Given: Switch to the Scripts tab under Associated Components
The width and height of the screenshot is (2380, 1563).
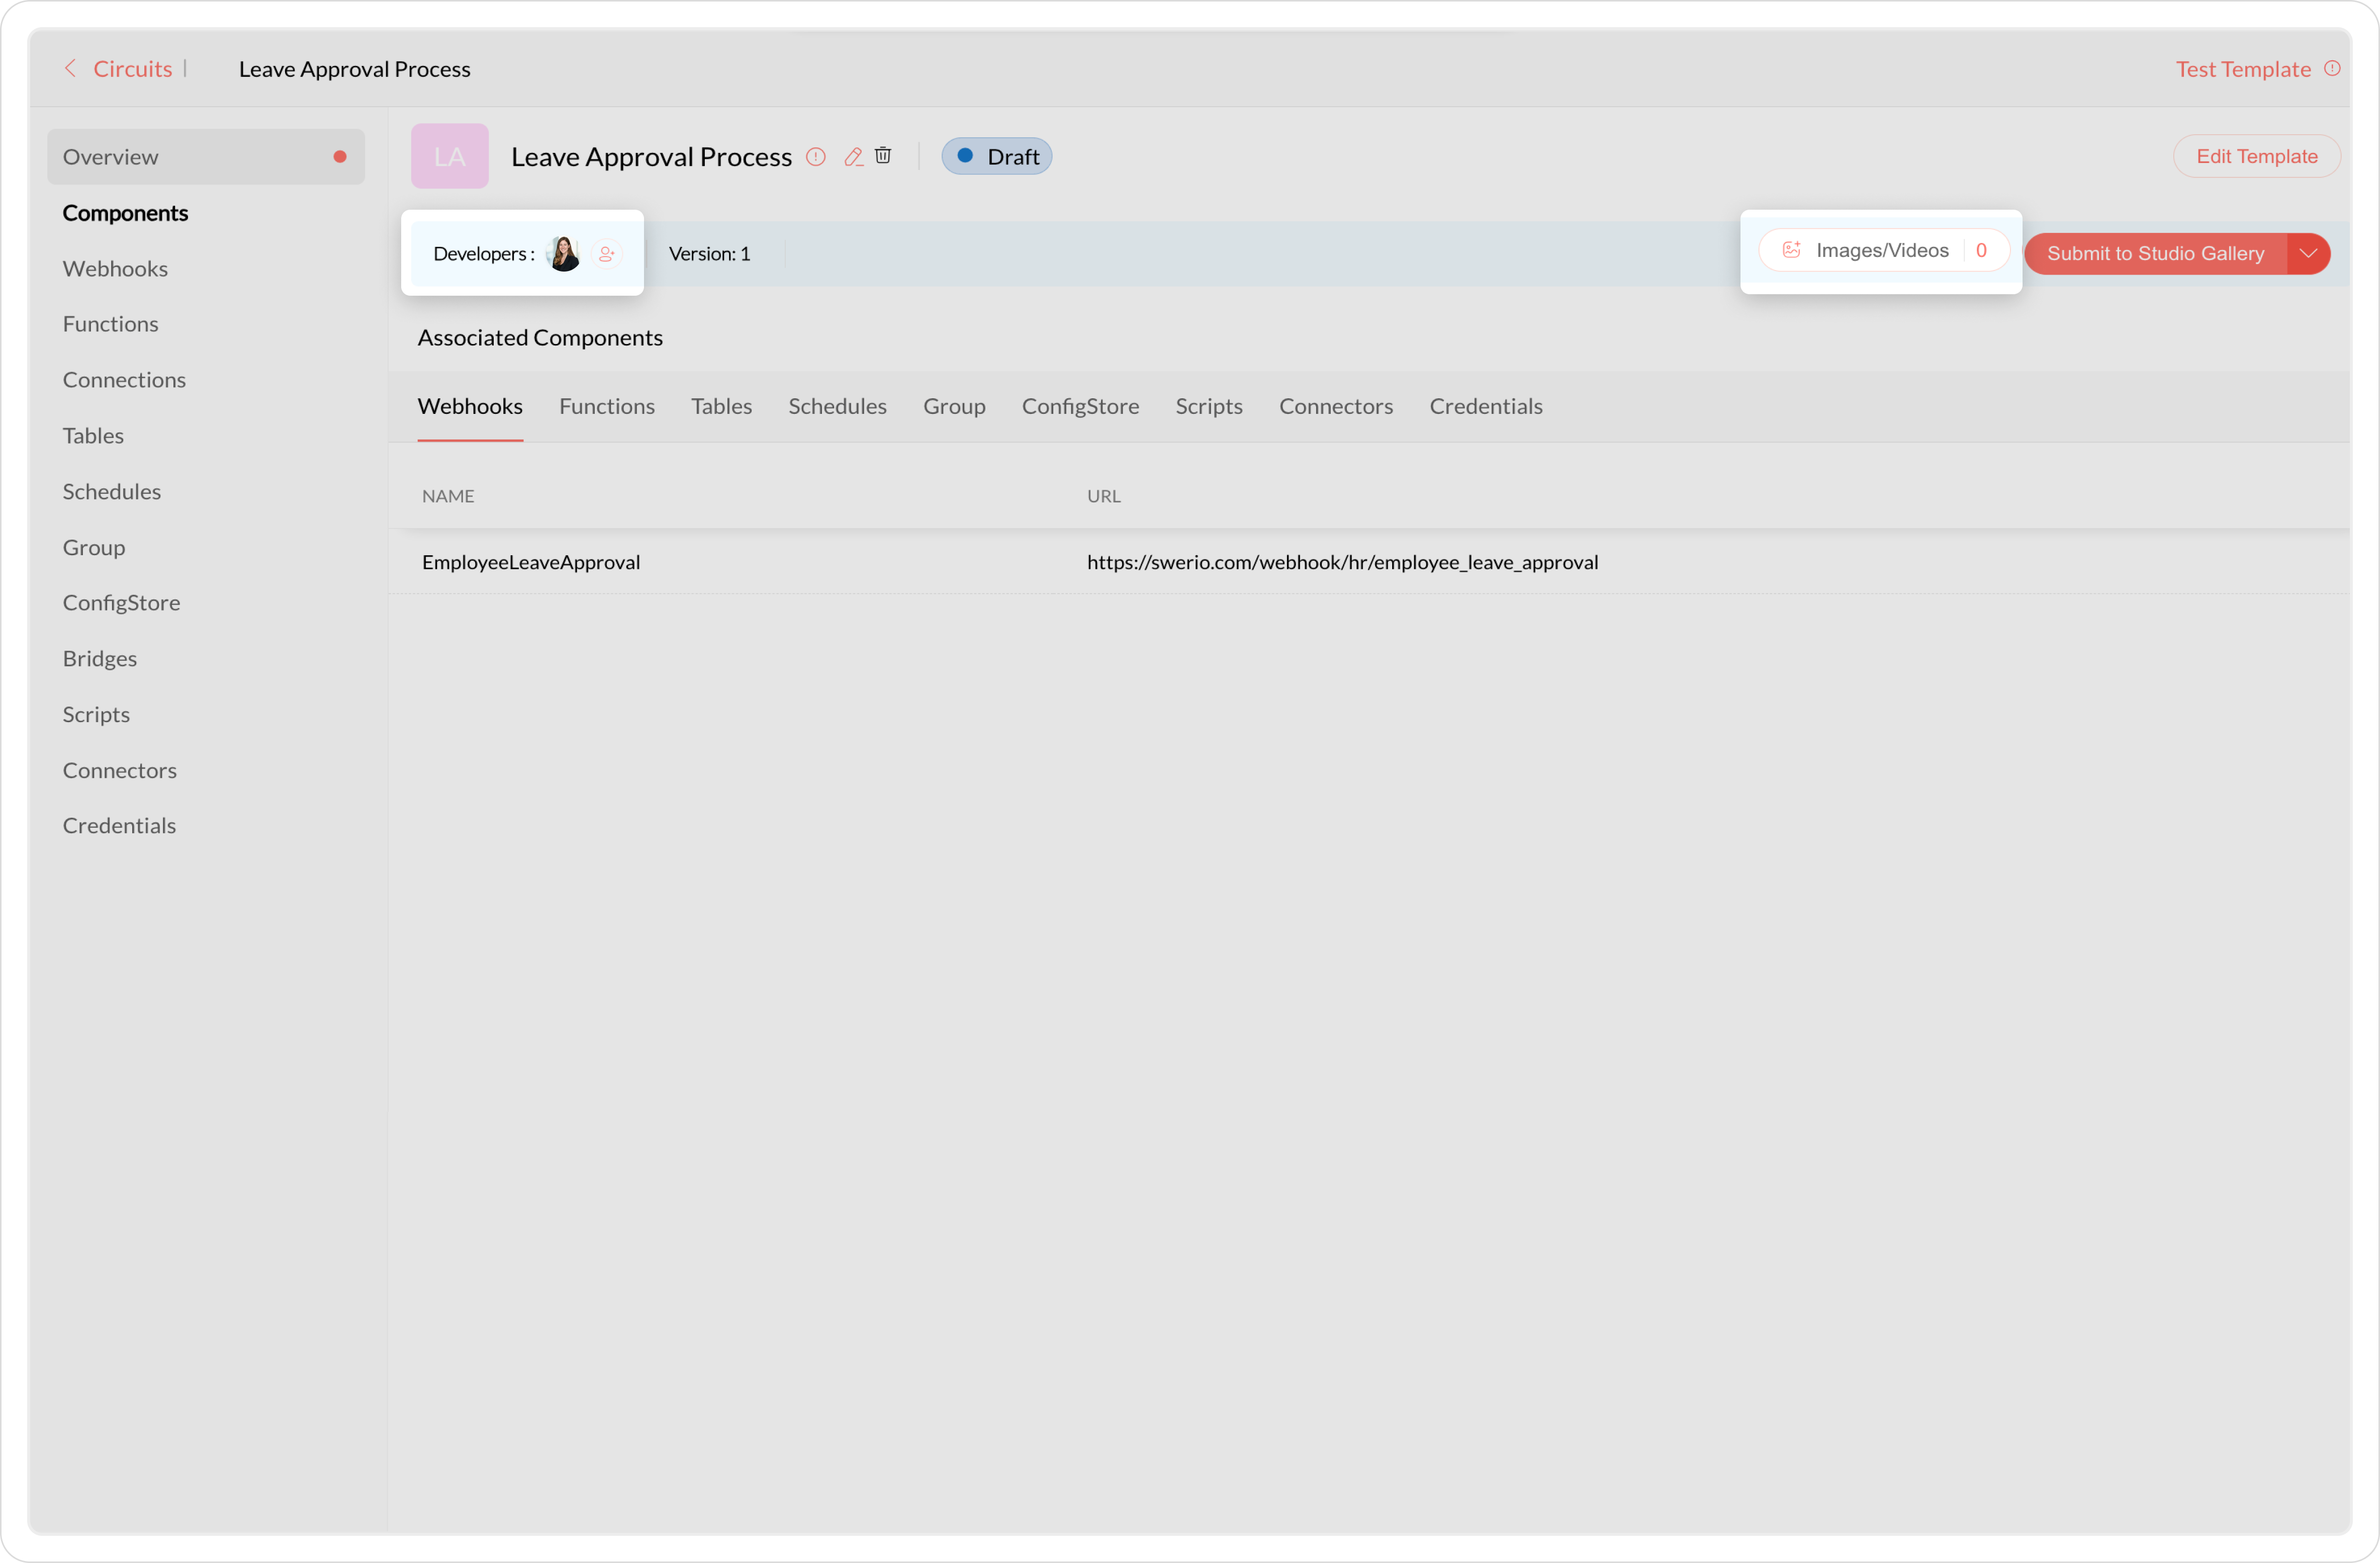Looking at the screenshot, I should tap(1209, 406).
